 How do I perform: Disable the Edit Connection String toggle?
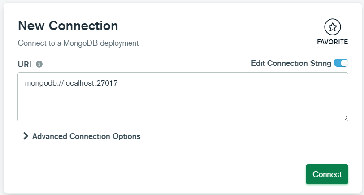341,63
